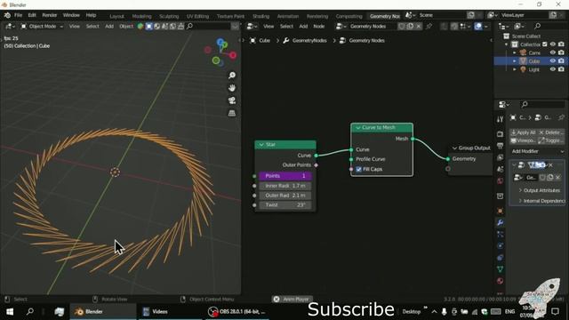569x320 pixels.
Task: Hide the Cube object in viewport
Action: tap(553, 61)
